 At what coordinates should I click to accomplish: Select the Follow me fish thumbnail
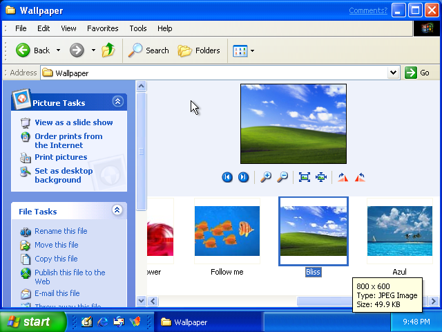pos(227,231)
